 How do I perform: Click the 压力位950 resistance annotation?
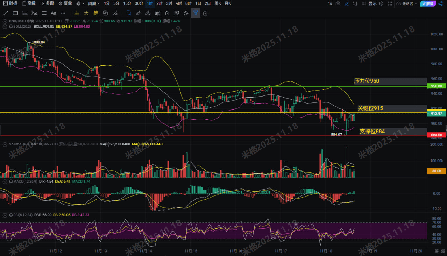366,81
